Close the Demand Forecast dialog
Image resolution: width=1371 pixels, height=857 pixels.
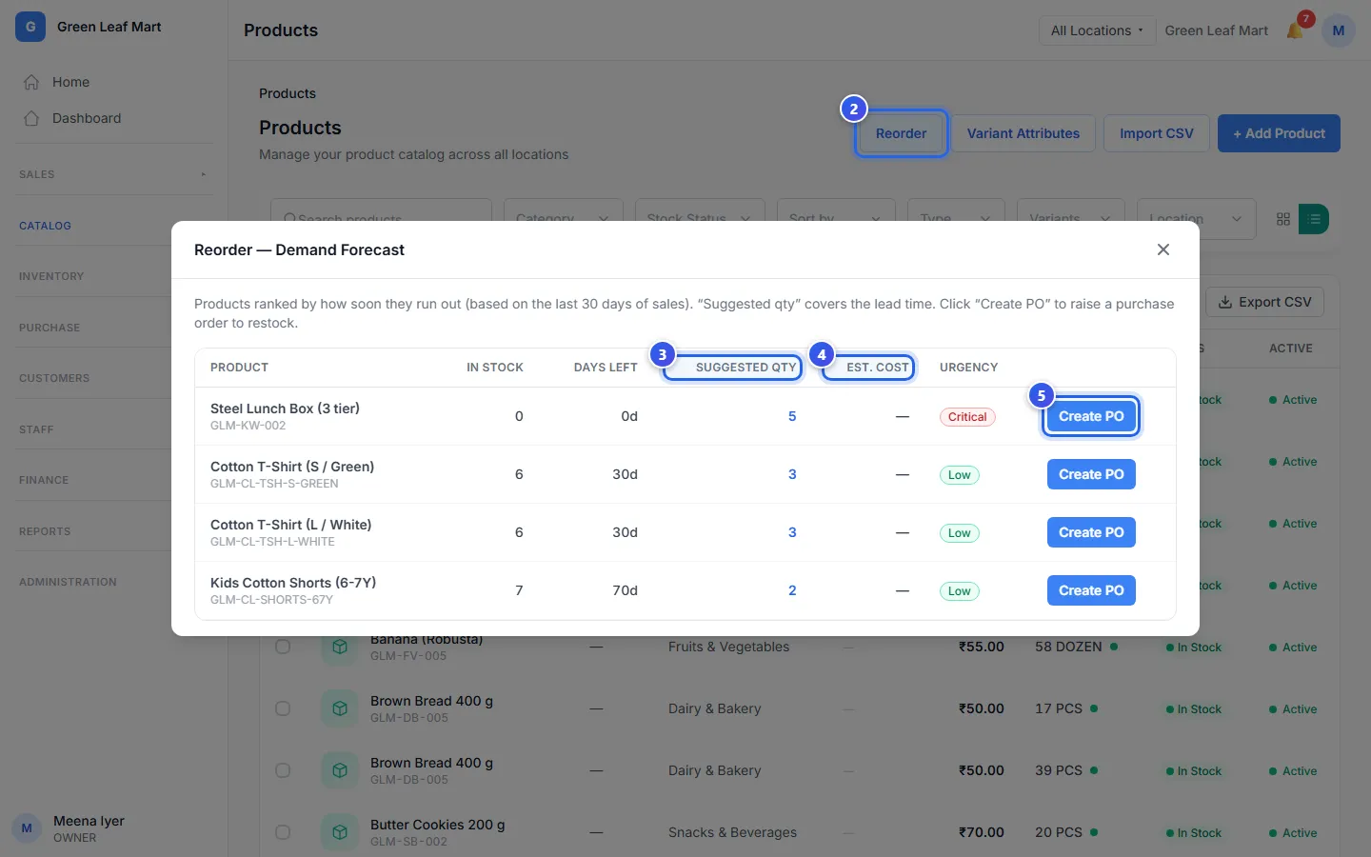click(x=1163, y=249)
